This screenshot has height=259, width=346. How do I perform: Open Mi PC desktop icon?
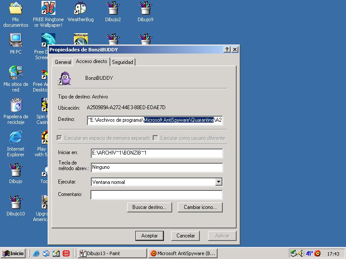point(16,44)
